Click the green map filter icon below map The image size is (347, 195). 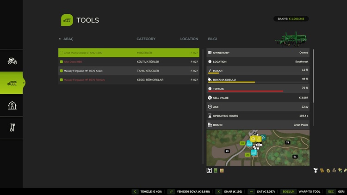(x=216, y=171)
